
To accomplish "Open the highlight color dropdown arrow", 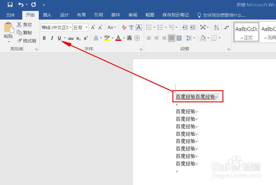I will click(113, 38).
